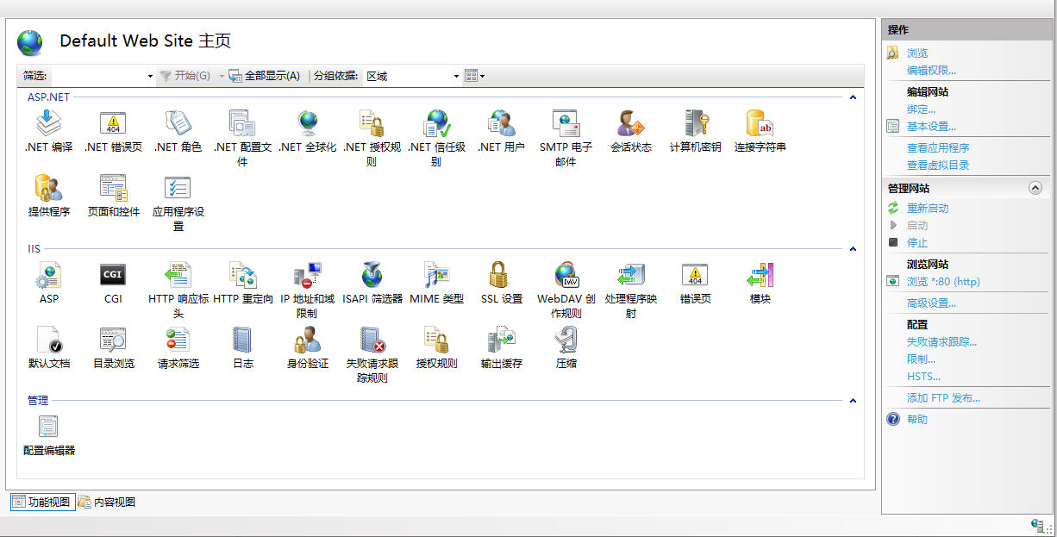Open the ASP feature icon
Viewport: 1057px width, 537px height.
[49, 275]
